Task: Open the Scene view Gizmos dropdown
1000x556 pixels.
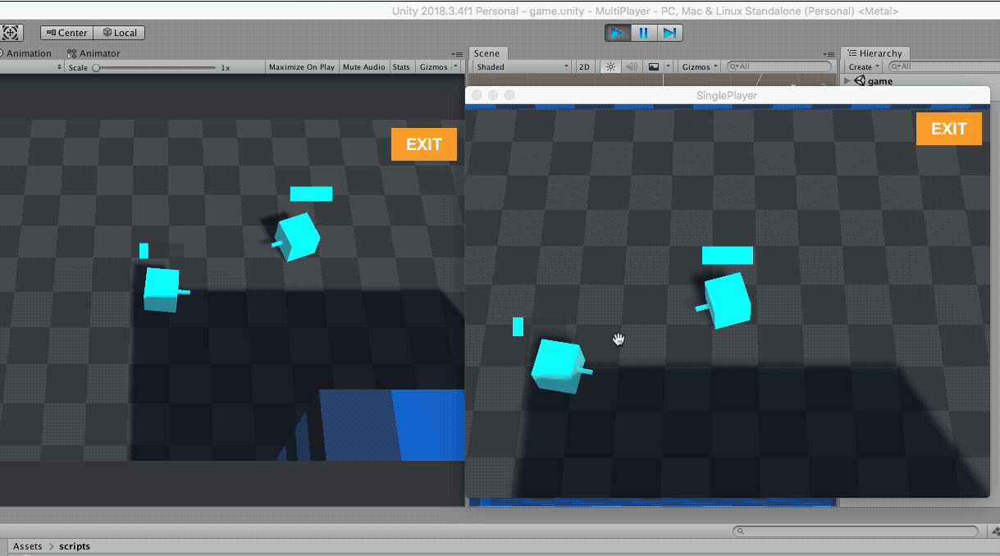Action: pyautogui.click(x=701, y=67)
